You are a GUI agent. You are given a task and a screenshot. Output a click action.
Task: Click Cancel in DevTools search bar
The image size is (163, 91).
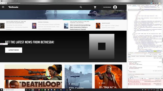pos(160,54)
